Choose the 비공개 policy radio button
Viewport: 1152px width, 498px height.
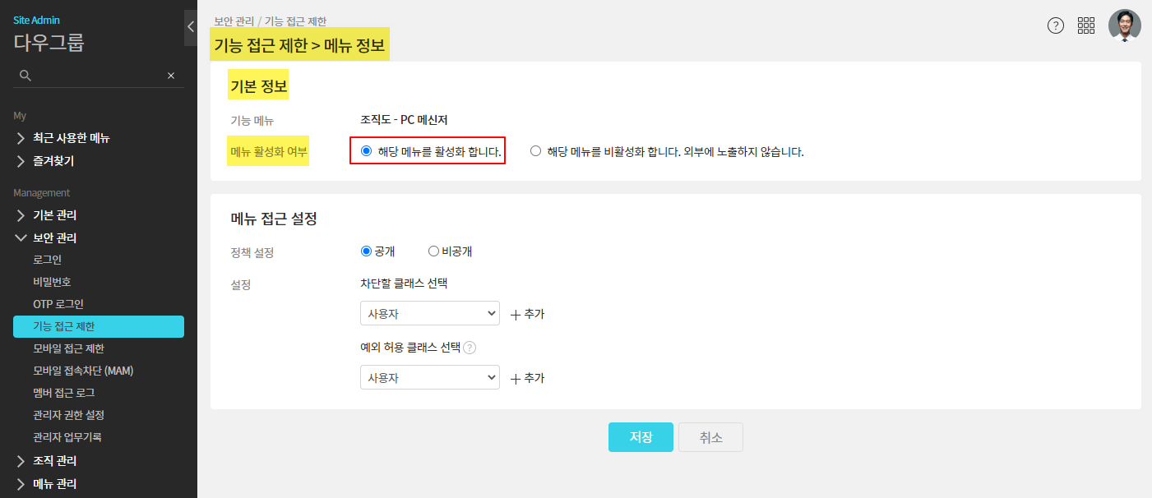pos(434,251)
